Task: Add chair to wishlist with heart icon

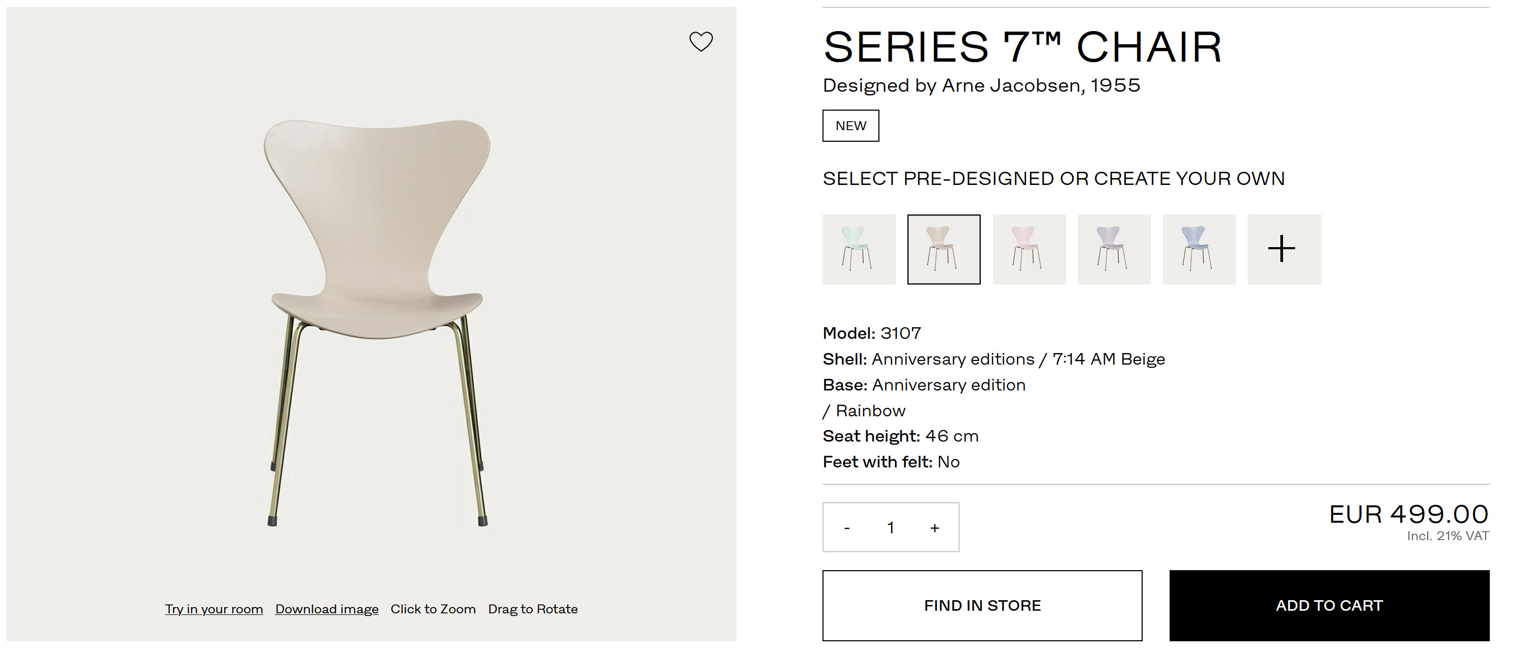Action: pos(701,41)
